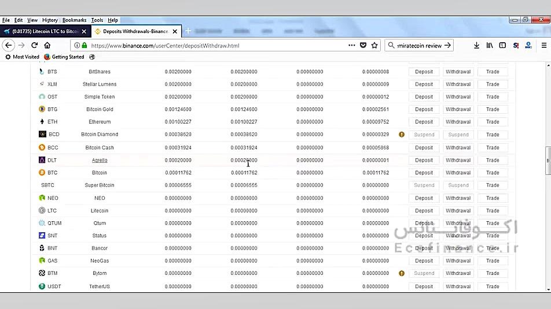Save page to Pocket icon
The image size is (551, 309).
[363, 45]
